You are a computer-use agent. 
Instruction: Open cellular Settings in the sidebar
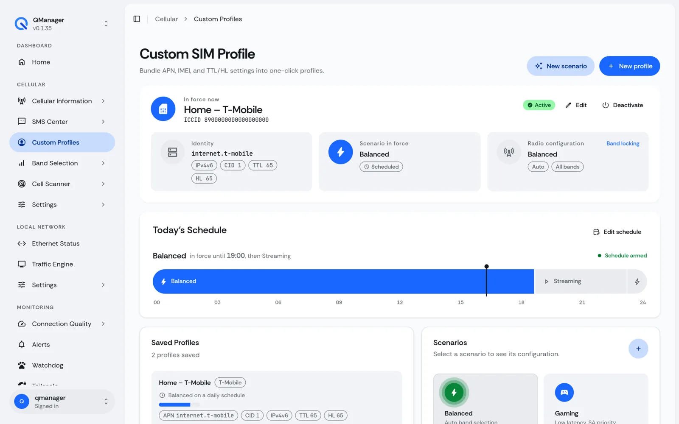[62, 205]
